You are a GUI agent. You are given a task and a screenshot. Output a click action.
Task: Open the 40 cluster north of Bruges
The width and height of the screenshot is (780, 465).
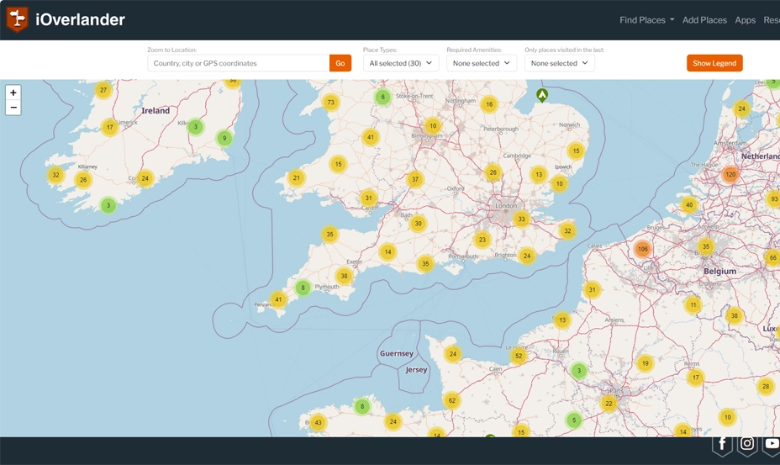point(689,205)
